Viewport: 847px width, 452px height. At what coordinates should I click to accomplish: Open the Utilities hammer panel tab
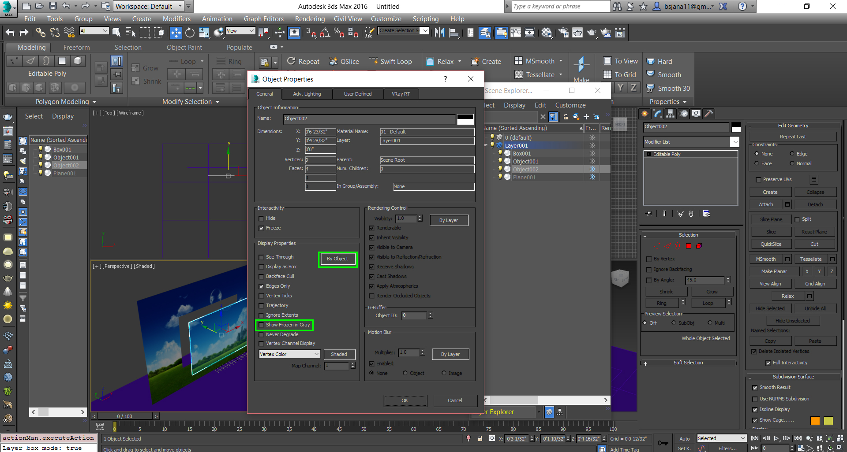[709, 114]
